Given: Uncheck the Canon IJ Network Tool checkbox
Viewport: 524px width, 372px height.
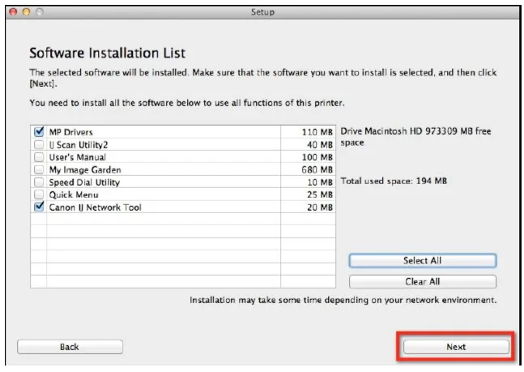Looking at the screenshot, I should tap(39, 207).
